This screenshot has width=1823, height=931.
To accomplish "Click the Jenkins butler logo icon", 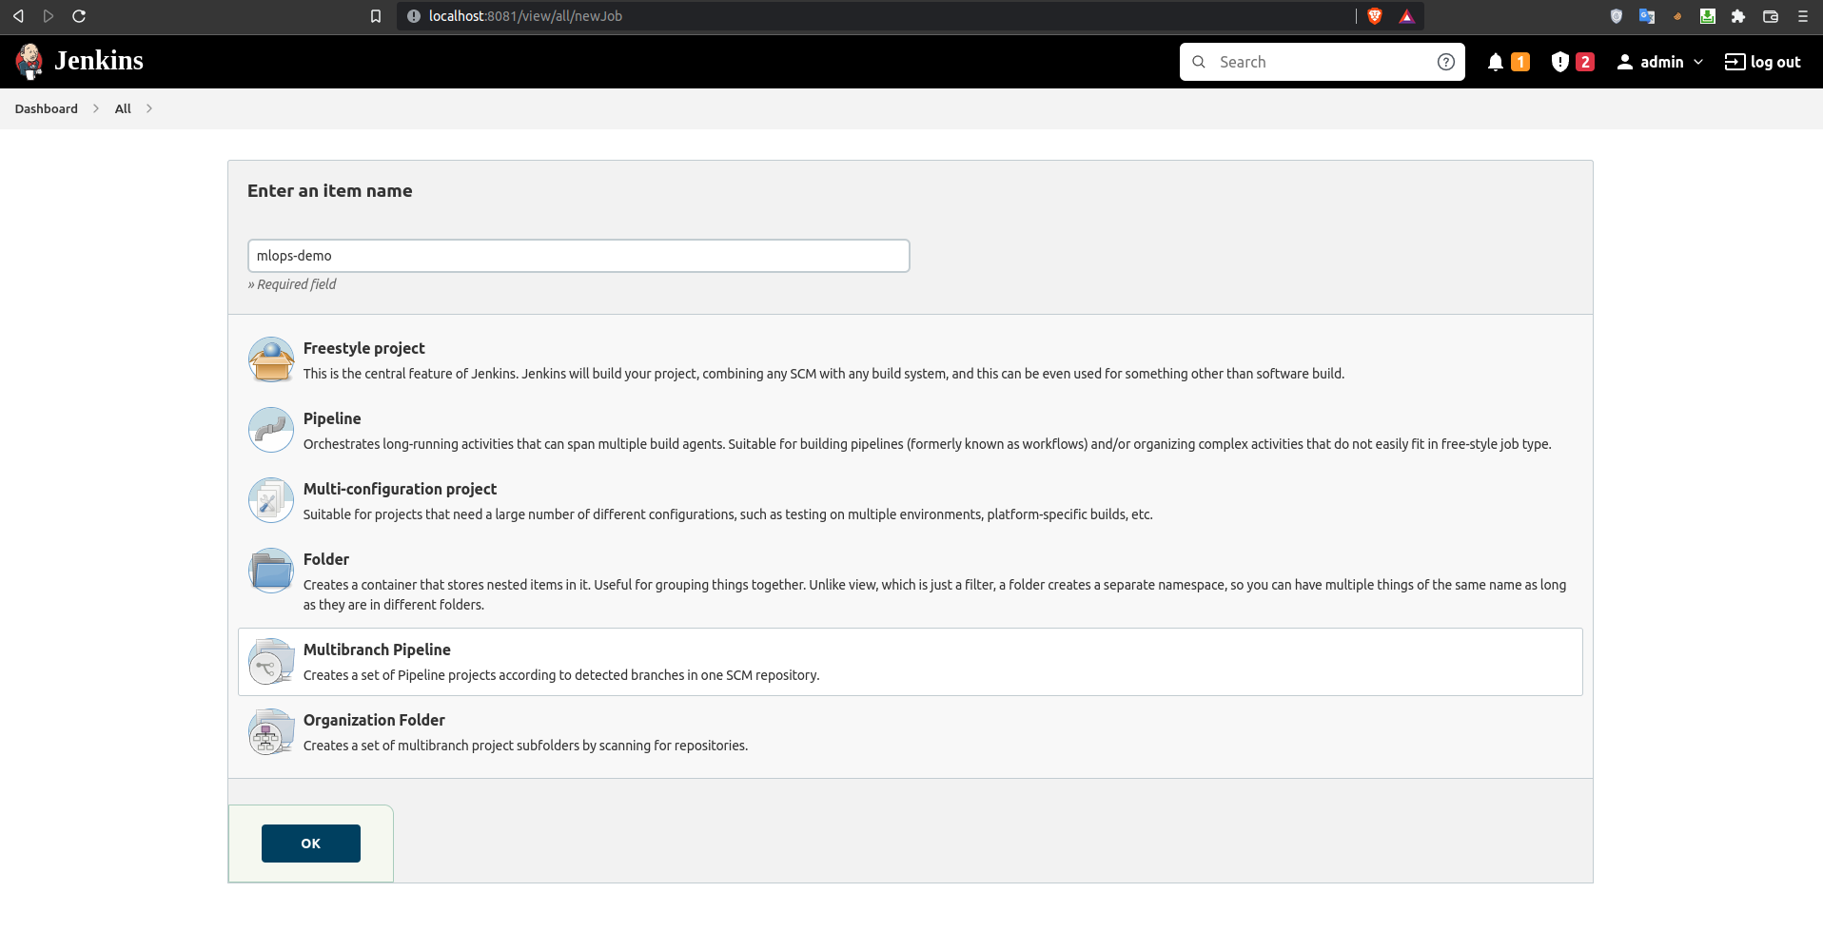I will click(x=29, y=62).
